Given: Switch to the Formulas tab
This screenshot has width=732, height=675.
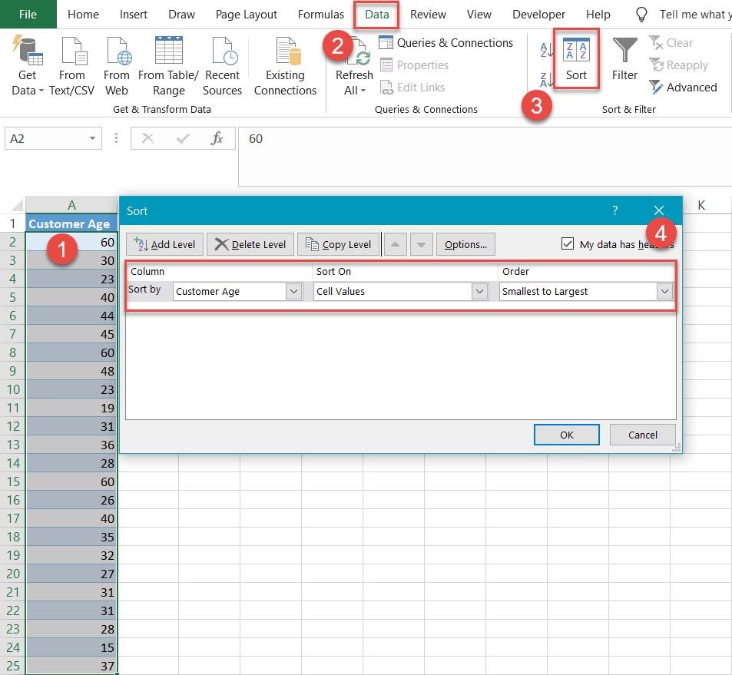Looking at the screenshot, I should point(320,14).
